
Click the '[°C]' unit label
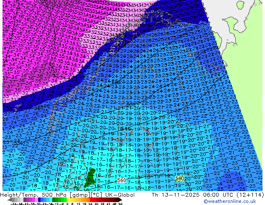coord(97,195)
